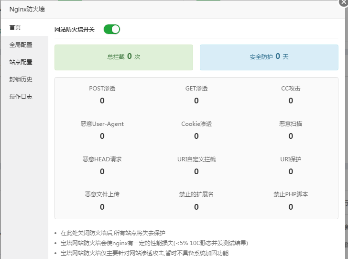Select the 恶意HEAD请求 label

click(102, 159)
